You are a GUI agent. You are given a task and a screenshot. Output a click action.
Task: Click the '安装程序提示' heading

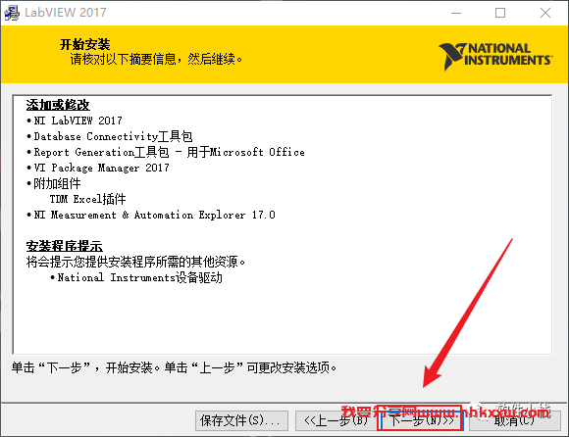click(64, 246)
